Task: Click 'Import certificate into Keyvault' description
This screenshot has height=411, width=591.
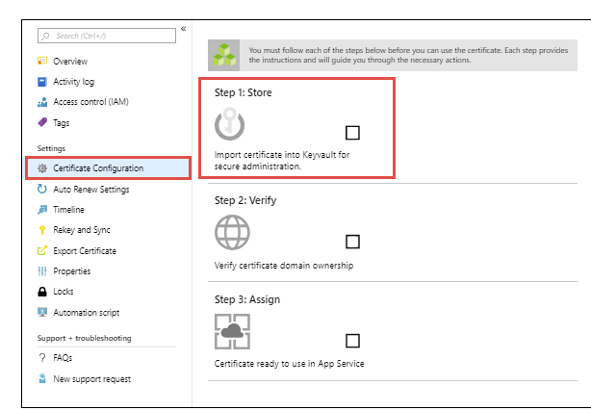Action: tap(282, 161)
